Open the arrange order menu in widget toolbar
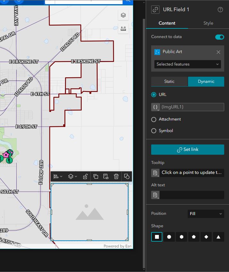This screenshot has height=272, width=229. 72,176
